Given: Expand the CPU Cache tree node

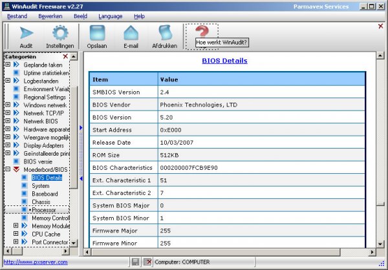Looking at the screenshot, I should coord(16,234).
